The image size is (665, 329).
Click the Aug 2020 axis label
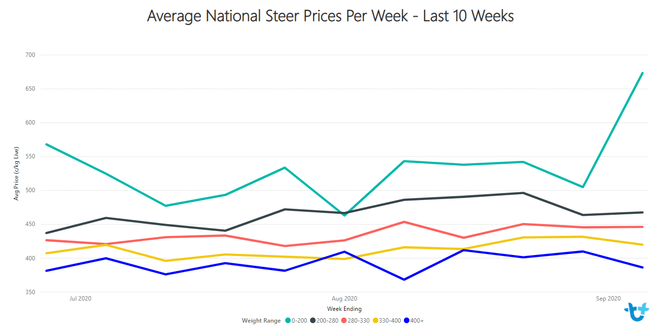tap(345, 299)
